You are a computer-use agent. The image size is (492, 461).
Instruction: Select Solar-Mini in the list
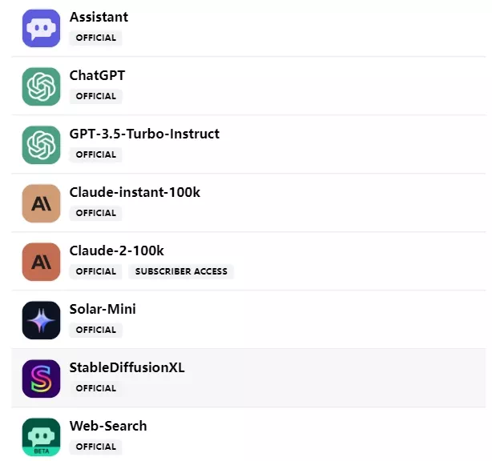tap(103, 309)
